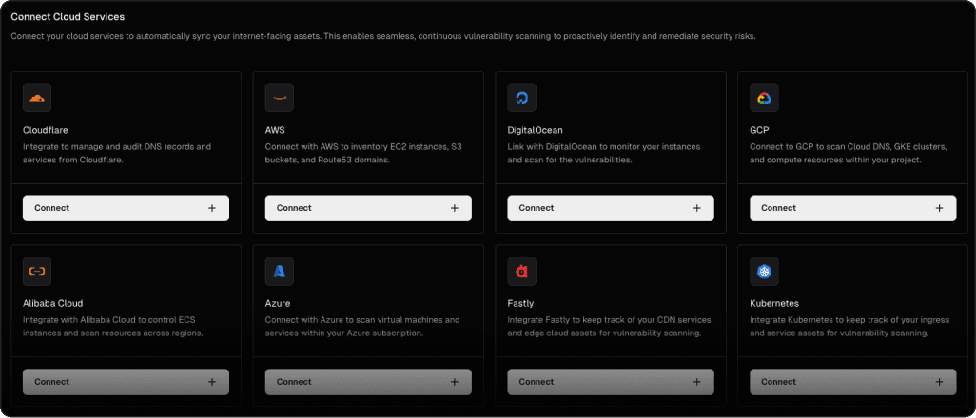Connect the DigitalOcean integration
976x418 pixels.
611,208
